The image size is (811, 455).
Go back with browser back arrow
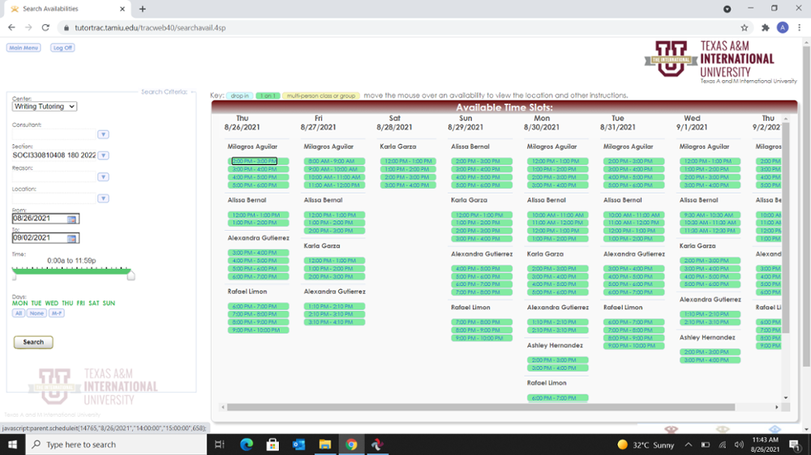point(11,28)
